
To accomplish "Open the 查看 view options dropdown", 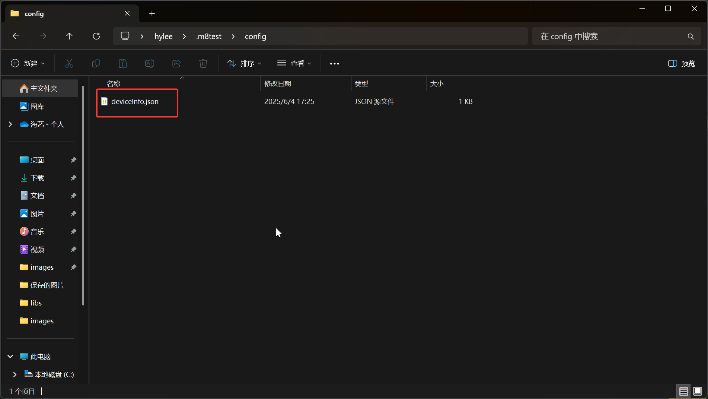I will coord(294,63).
